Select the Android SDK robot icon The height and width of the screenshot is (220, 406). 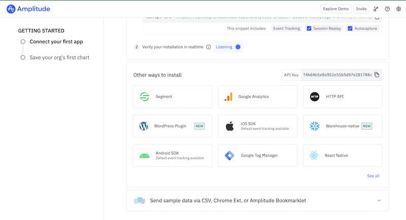tap(144, 156)
